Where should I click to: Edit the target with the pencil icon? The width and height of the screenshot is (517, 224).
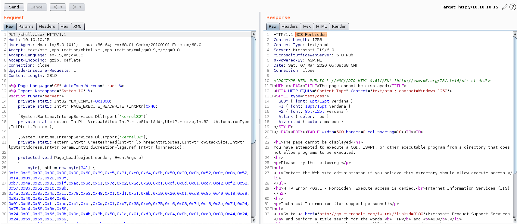(505, 7)
